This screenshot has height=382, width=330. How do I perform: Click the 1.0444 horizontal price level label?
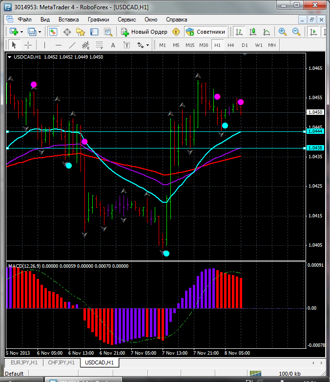coord(315,131)
